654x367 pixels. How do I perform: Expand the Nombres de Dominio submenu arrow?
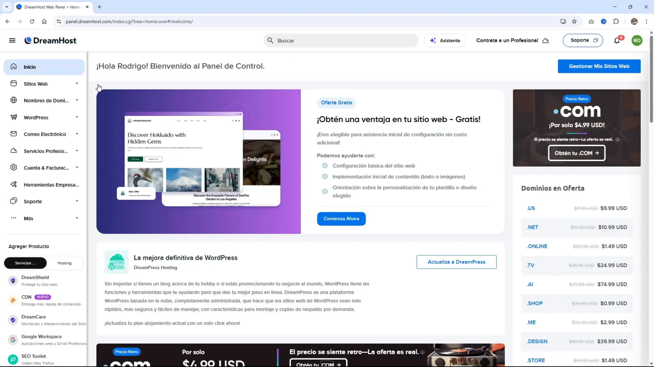coord(77,100)
